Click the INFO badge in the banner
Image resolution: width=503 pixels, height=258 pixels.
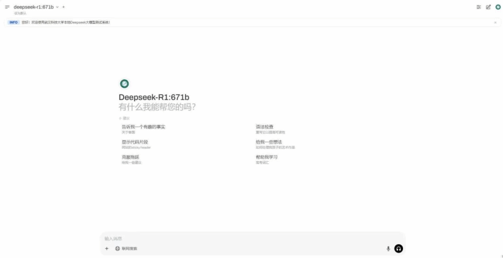tap(13, 22)
